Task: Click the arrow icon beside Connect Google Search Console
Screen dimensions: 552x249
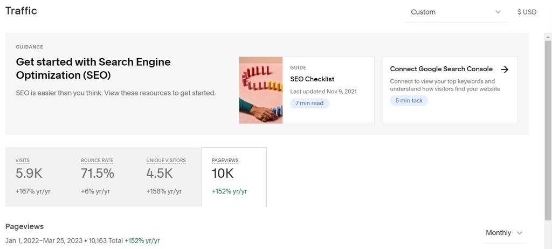Action: [x=505, y=69]
